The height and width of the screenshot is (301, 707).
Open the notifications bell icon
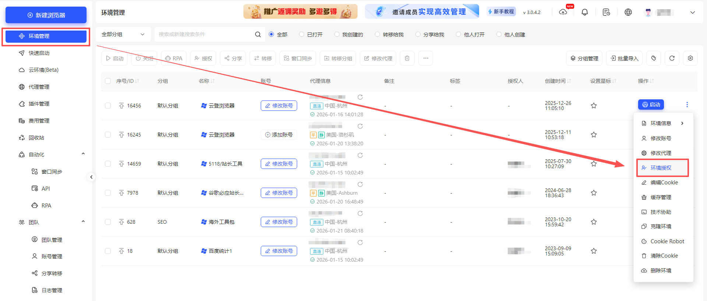coord(585,12)
